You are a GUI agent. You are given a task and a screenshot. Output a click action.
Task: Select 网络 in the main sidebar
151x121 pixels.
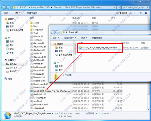8,79
